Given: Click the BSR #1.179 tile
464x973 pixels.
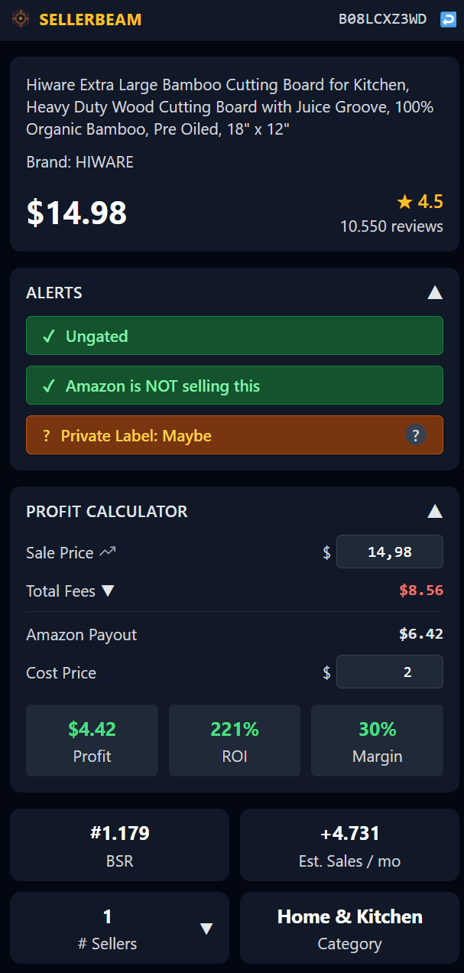Looking at the screenshot, I should [x=119, y=844].
